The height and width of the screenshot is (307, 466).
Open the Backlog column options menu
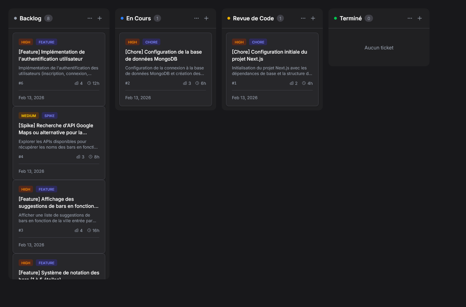tap(90, 18)
